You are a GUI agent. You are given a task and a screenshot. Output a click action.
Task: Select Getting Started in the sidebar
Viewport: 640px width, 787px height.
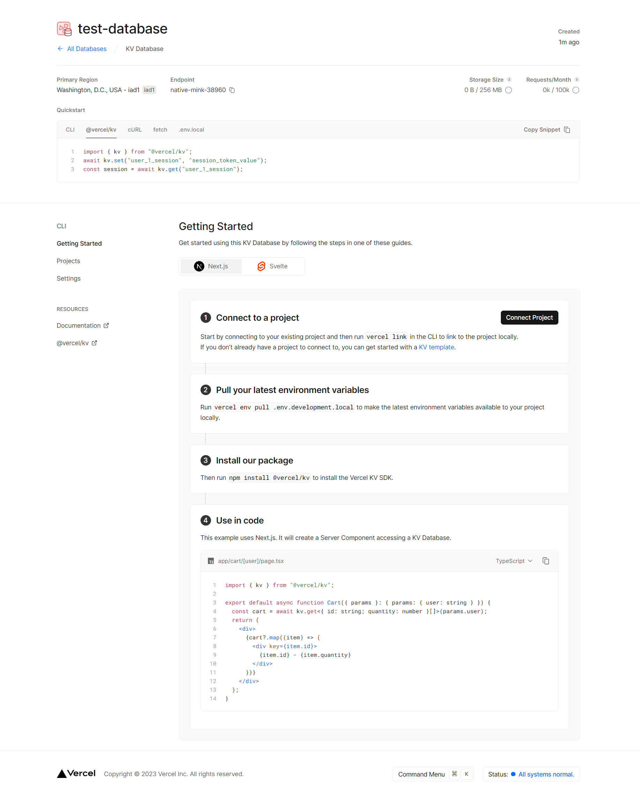point(79,244)
